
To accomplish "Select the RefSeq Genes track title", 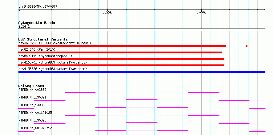I will tap(31, 86).
